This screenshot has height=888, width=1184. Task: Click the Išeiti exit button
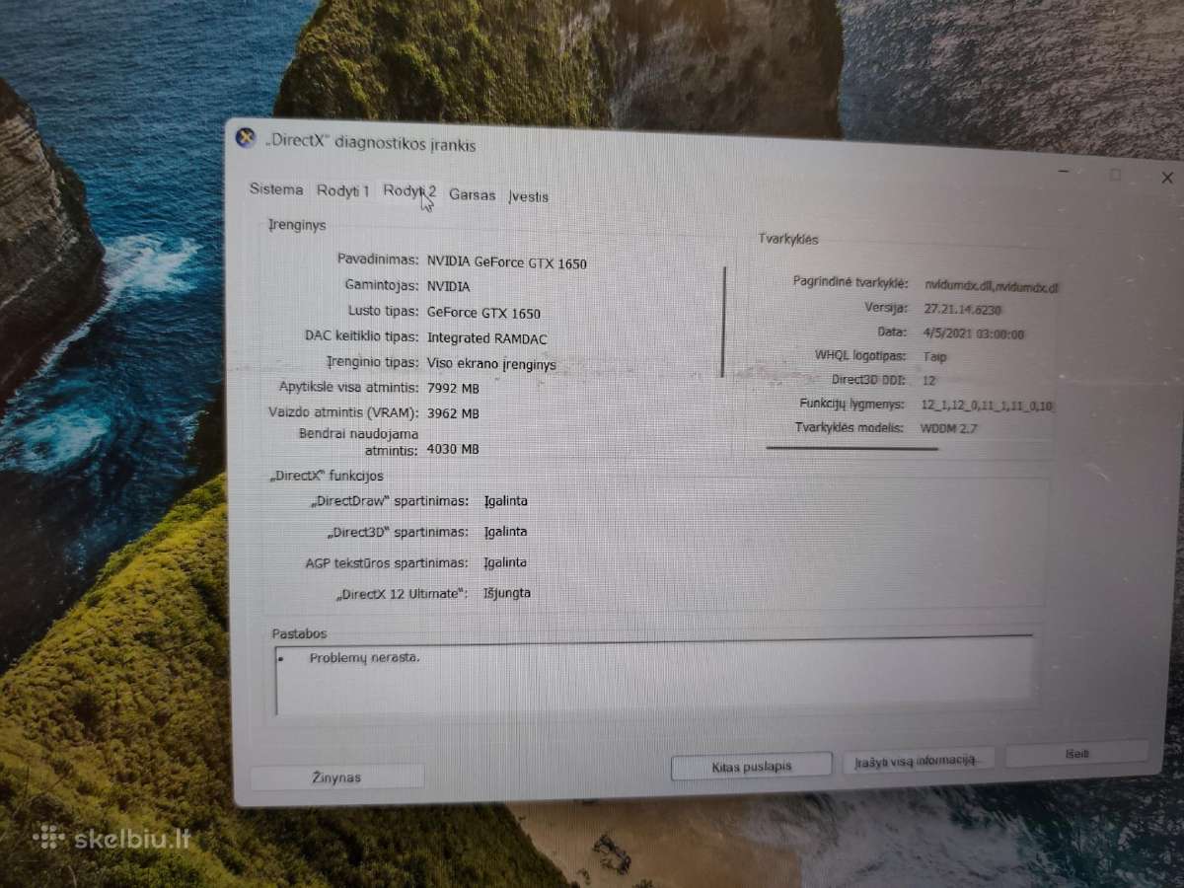[x=1077, y=753]
